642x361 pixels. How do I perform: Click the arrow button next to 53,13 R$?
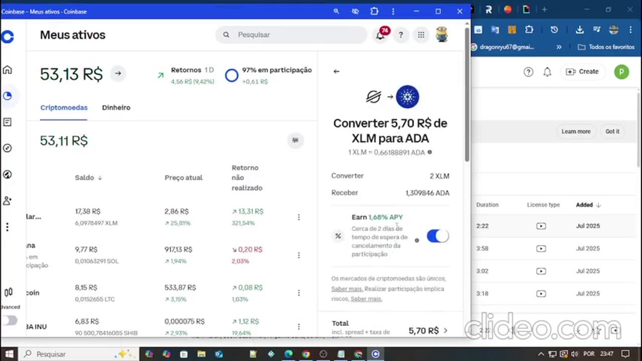118,73
